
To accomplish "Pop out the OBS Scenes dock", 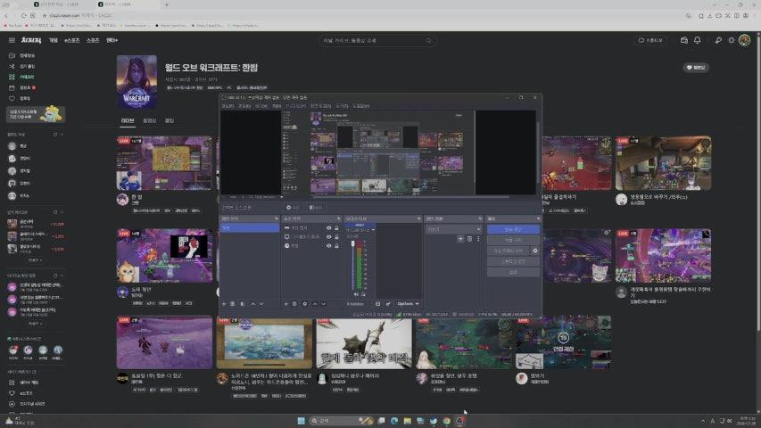I will (x=277, y=218).
